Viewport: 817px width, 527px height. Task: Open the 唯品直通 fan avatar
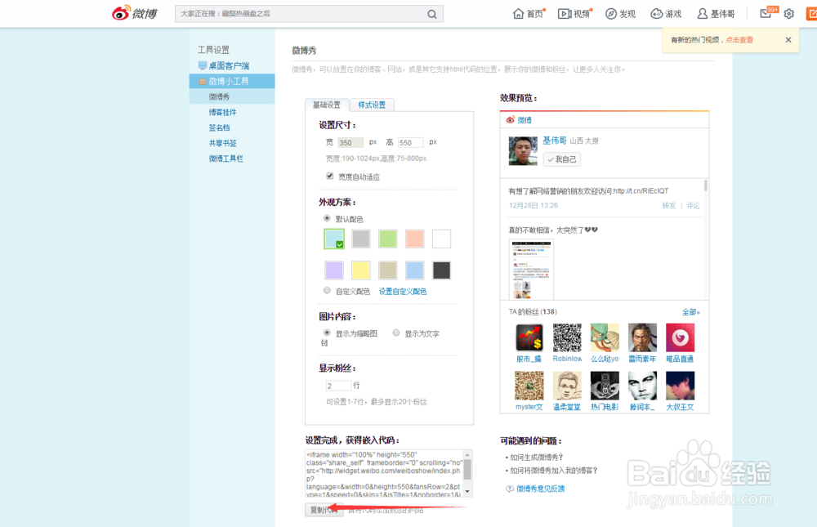click(680, 337)
